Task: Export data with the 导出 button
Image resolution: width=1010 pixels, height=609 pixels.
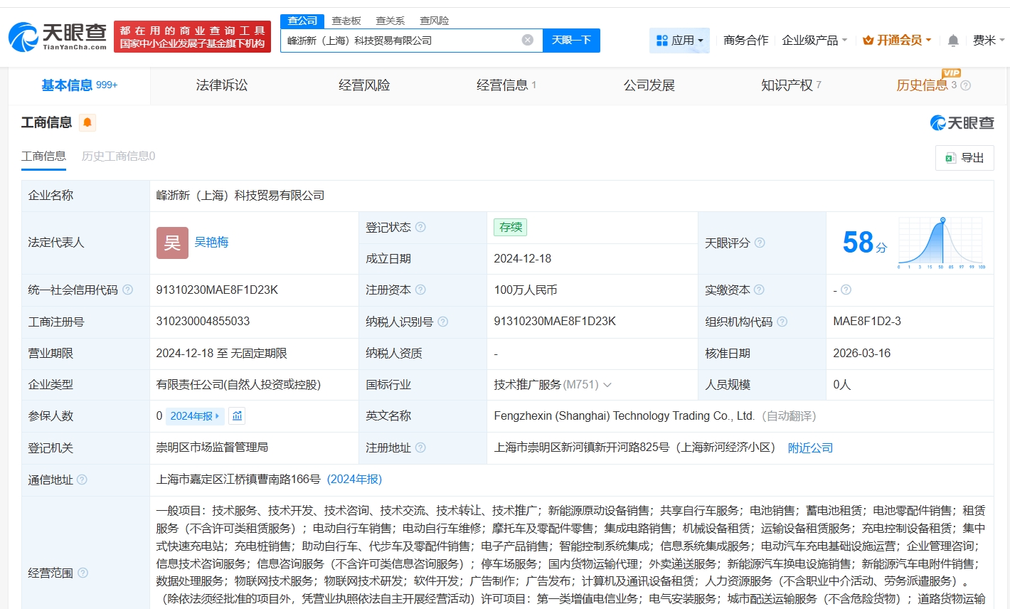Action: [x=964, y=158]
